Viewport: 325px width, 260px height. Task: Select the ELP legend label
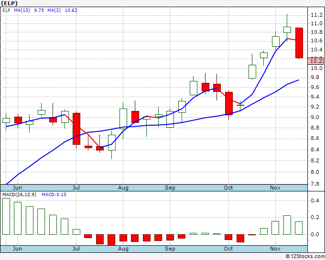tap(6, 10)
